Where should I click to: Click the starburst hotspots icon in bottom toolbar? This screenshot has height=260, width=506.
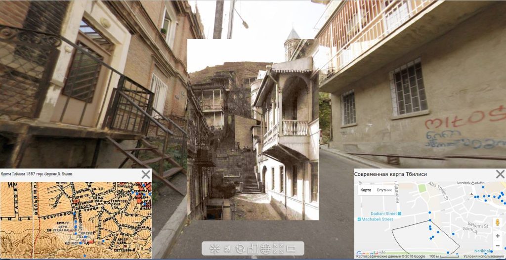(x=214, y=248)
